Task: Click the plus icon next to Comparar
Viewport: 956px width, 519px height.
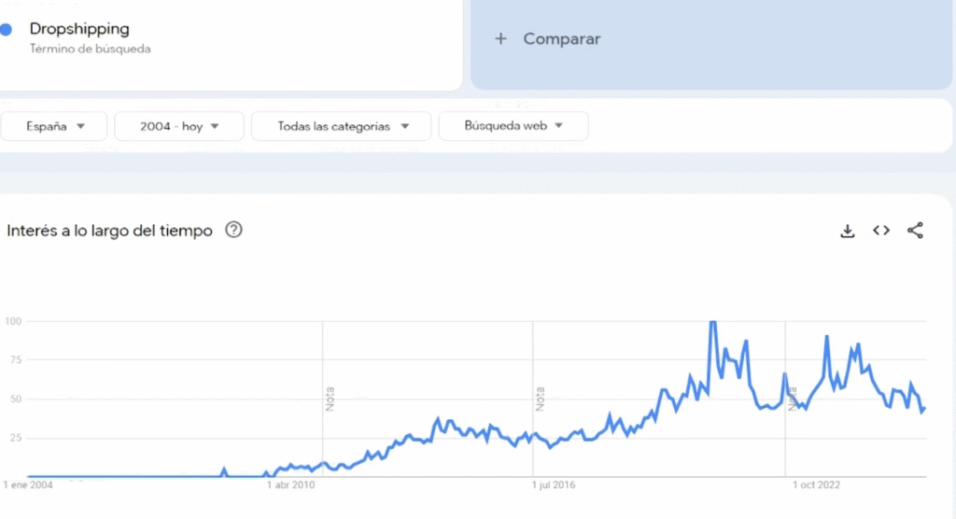Action: click(x=500, y=39)
